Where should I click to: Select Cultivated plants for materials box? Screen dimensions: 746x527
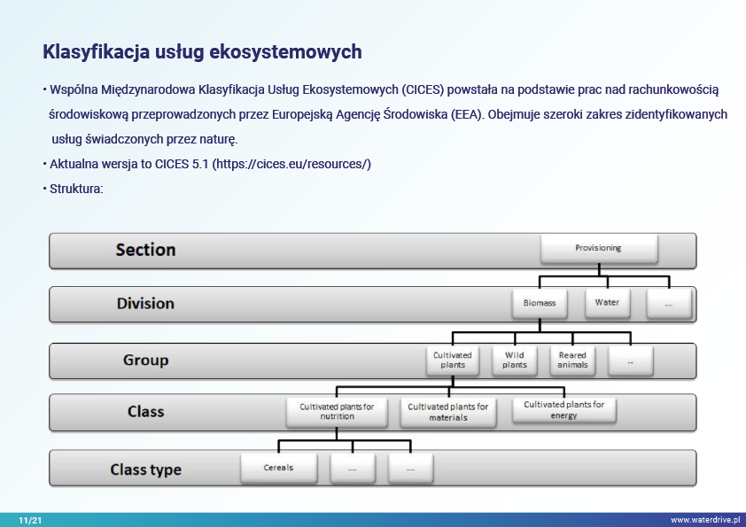click(x=448, y=412)
